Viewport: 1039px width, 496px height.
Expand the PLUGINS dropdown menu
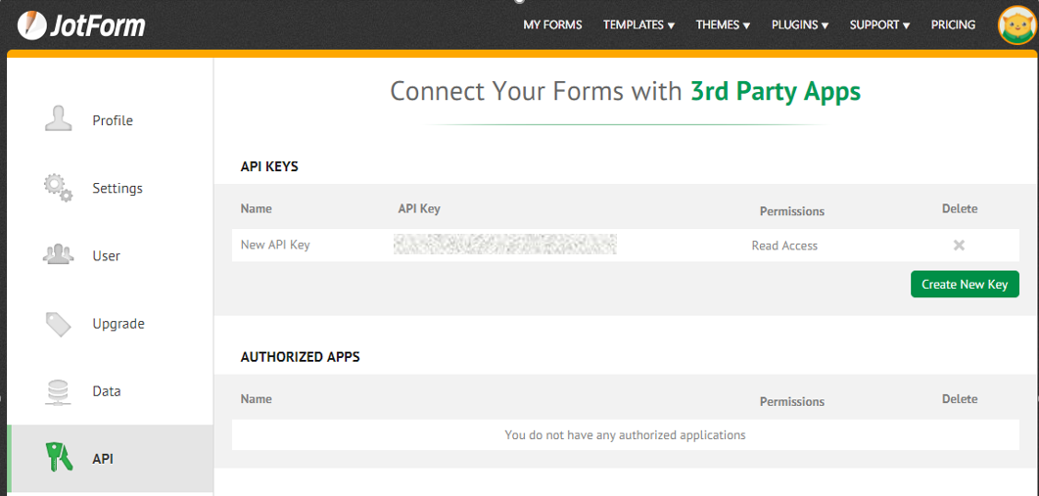click(800, 25)
